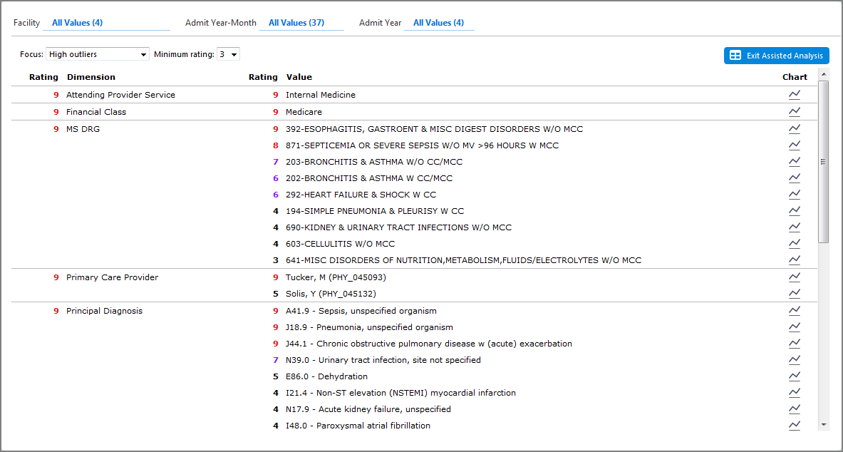View chart for N17.9 Acute kidney failure
This screenshot has height=452, width=843.
[795, 409]
